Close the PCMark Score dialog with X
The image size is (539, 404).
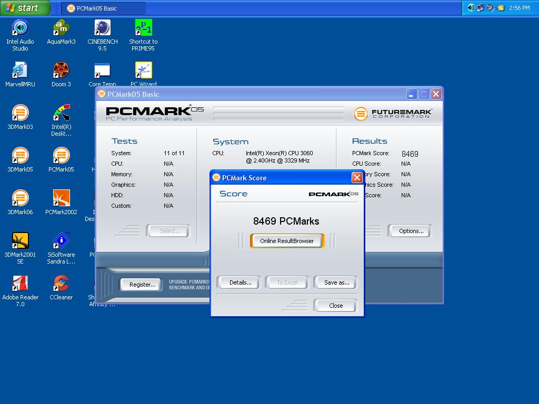click(357, 178)
